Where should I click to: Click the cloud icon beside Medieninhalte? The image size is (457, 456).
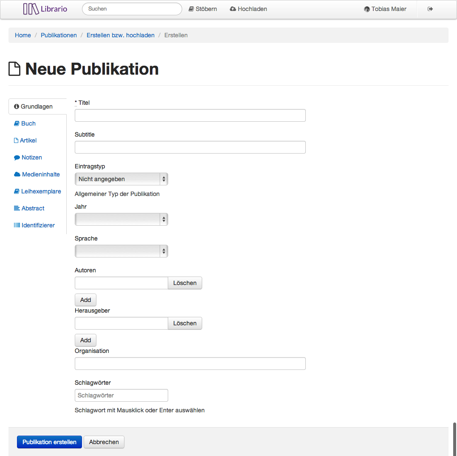17,174
